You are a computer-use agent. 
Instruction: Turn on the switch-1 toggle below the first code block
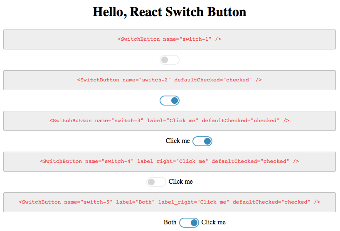point(169,60)
